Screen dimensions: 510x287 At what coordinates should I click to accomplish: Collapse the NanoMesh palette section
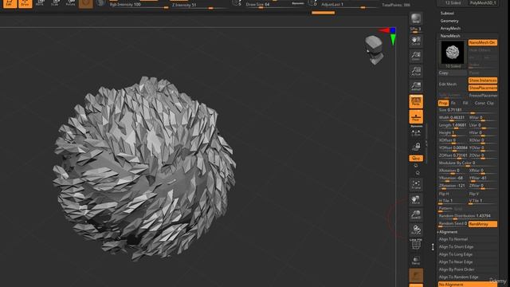(449, 36)
